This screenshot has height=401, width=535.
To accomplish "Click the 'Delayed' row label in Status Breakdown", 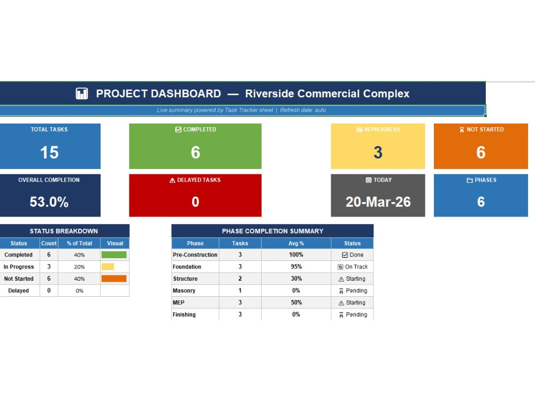I will tap(18, 290).
